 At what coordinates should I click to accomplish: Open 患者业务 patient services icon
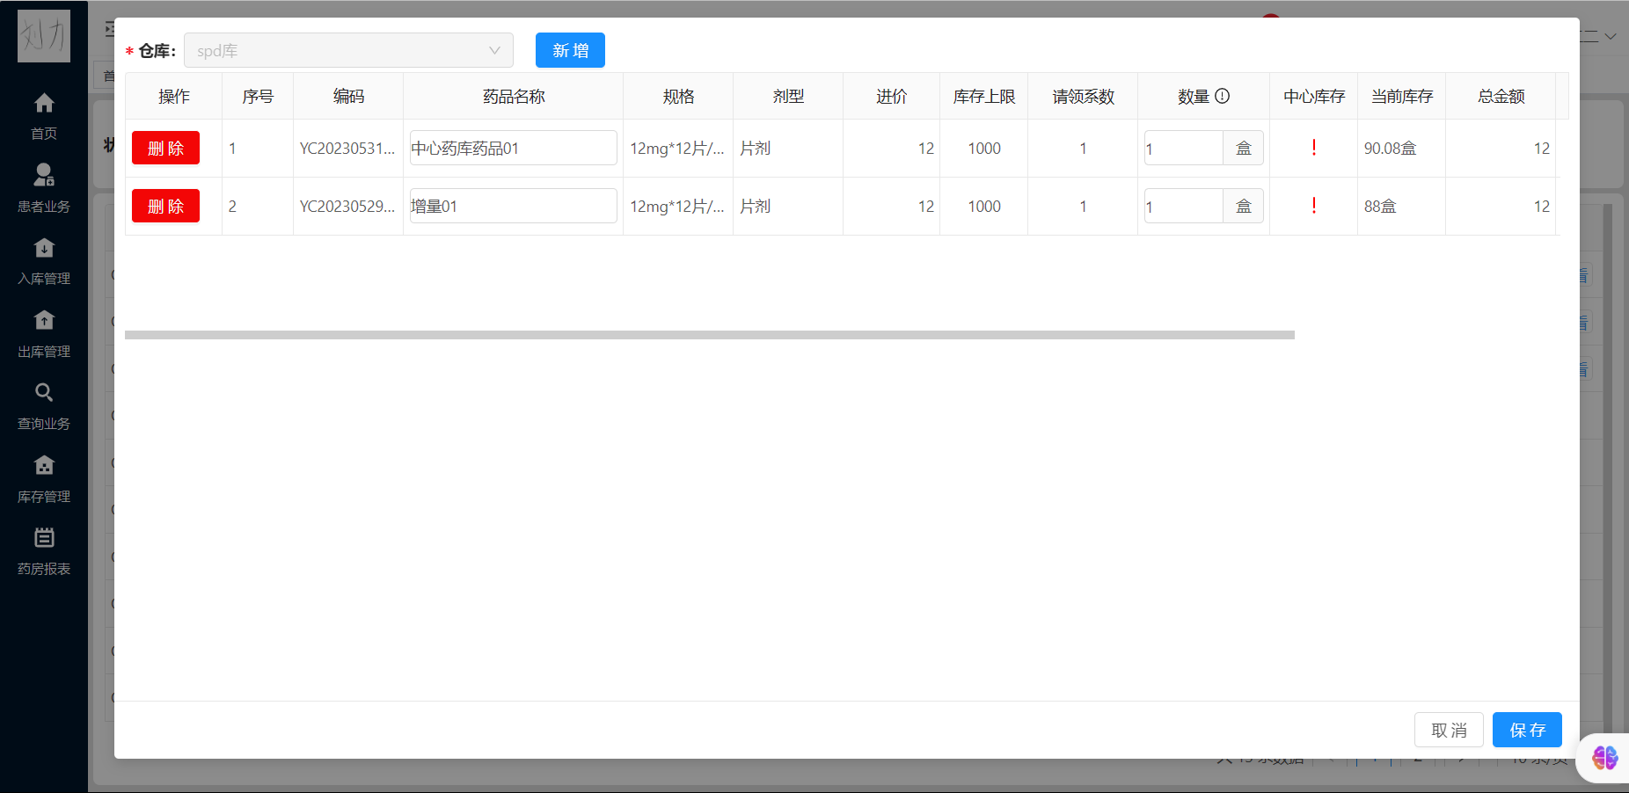click(x=44, y=175)
